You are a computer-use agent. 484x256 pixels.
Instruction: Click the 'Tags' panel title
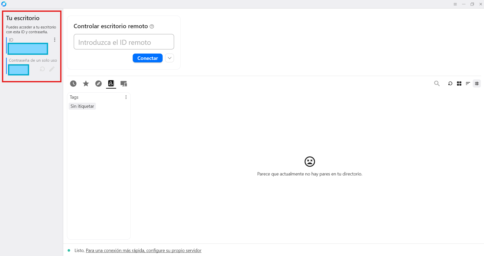pyautogui.click(x=74, y=97)
